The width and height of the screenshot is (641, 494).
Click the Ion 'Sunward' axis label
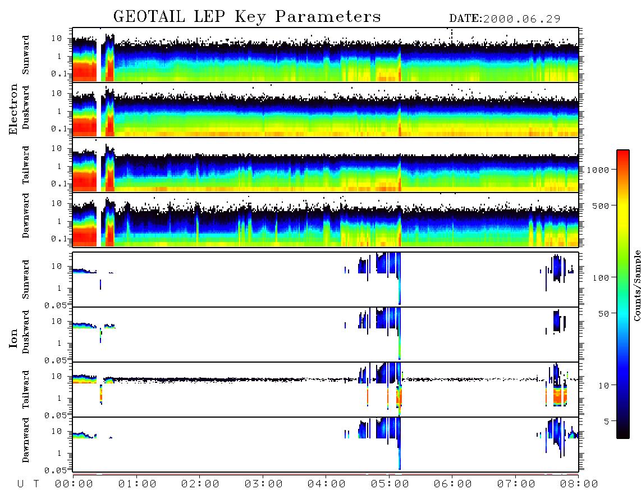click(26, 280)
